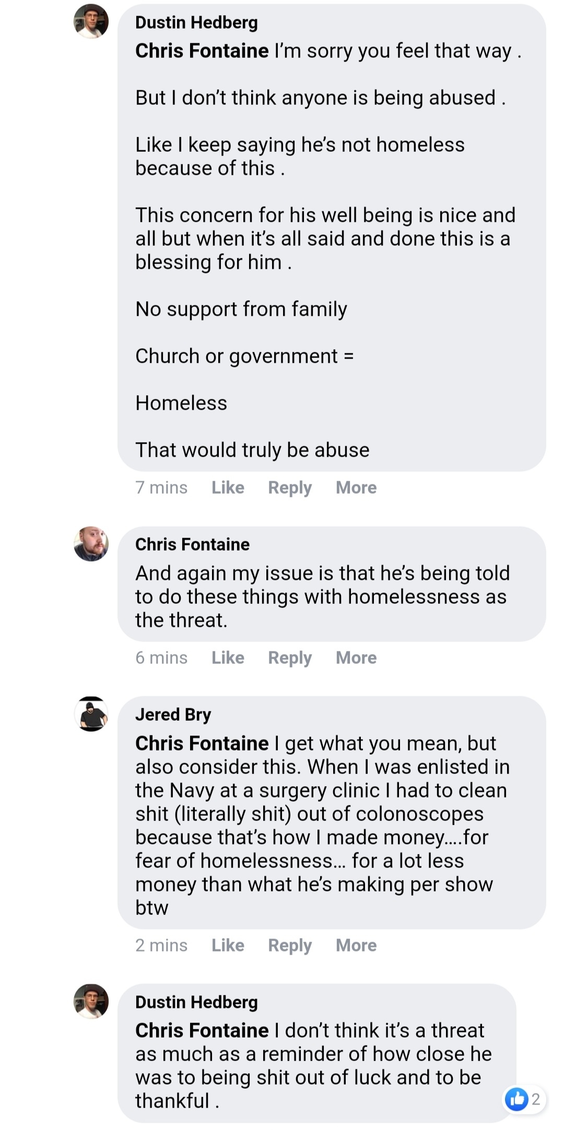Tap Dustin Hedberg's avatar on last comment

pyautogui.click(x=91, y=1002)
